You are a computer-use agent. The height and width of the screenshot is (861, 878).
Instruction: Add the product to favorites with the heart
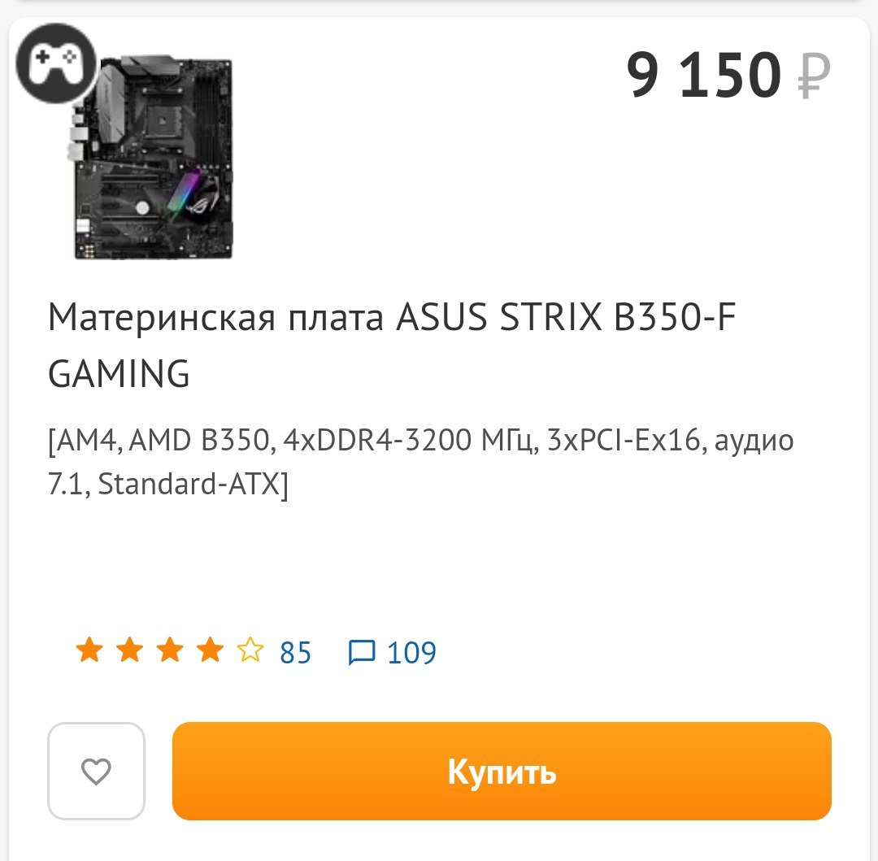tap(96, 771)
